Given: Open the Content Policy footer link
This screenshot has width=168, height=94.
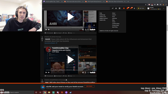Looking at the screenshot, I should 116,23.
